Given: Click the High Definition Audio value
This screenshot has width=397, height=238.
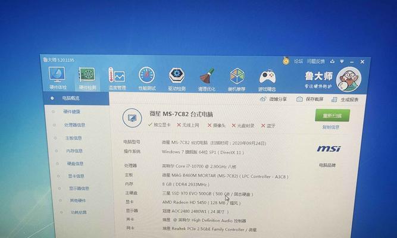Looking at the screenshot, I should (x=204, y=220).
